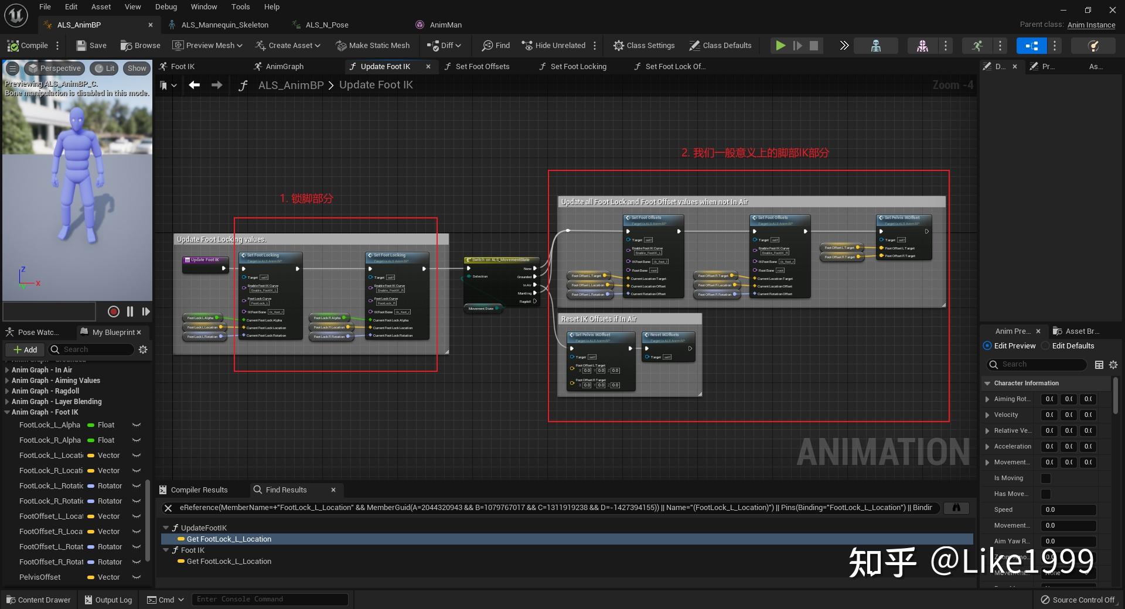Save the animation blueprint
This screenshot has height=609, width=1125.
click(x=91, y=46)
